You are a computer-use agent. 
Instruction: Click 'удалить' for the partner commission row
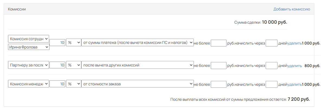(x=295, y=66)
